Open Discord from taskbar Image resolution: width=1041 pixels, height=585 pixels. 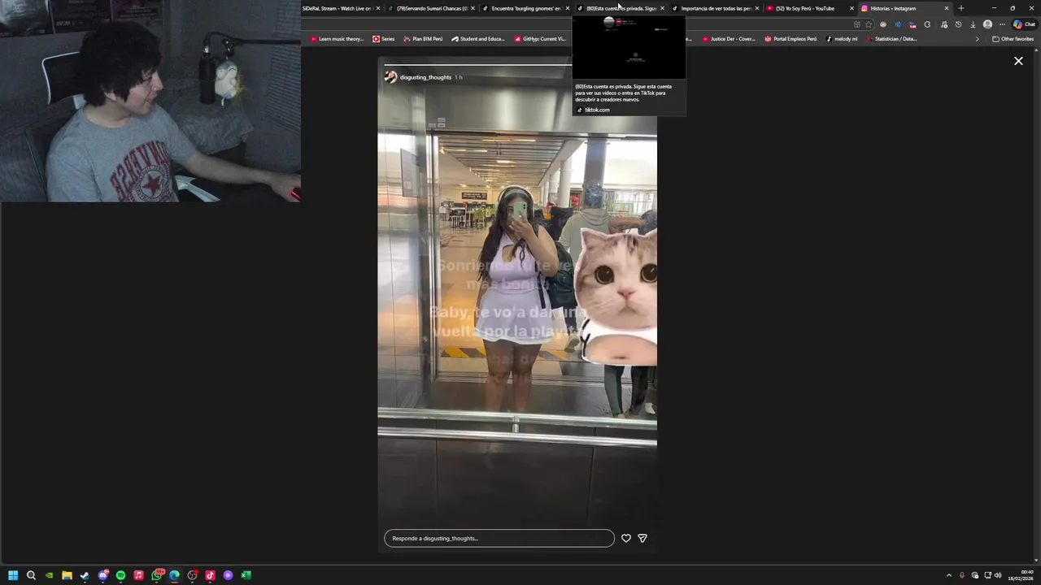coord(103,575)
